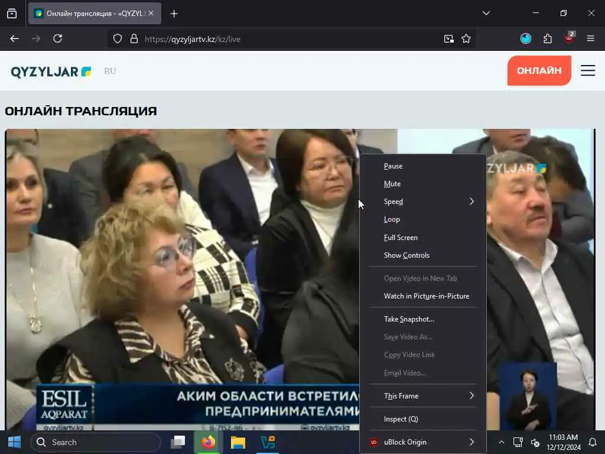The image size is (605, 454).
Task: Click the Firefox taskbar icon
Action: 208,442
